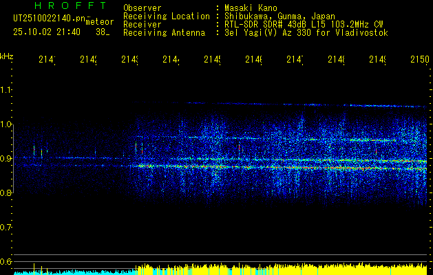Click the 2145 time marker

(x=212, y=60)
